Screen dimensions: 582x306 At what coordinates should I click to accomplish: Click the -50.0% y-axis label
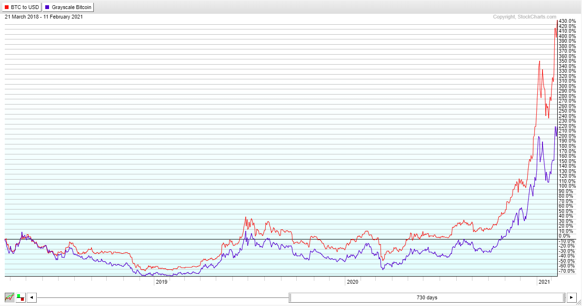coord(567,261)
